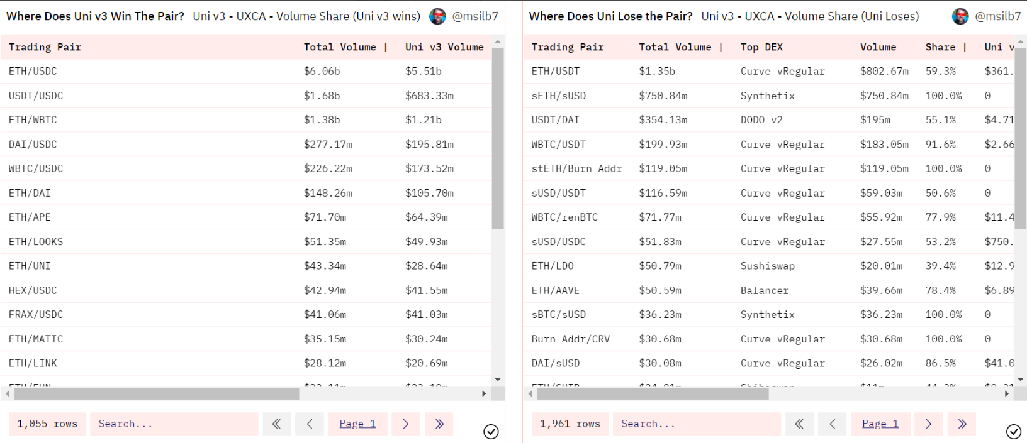Go to first page in right table
1027x443 pixels.
click(x=799, y=424)
